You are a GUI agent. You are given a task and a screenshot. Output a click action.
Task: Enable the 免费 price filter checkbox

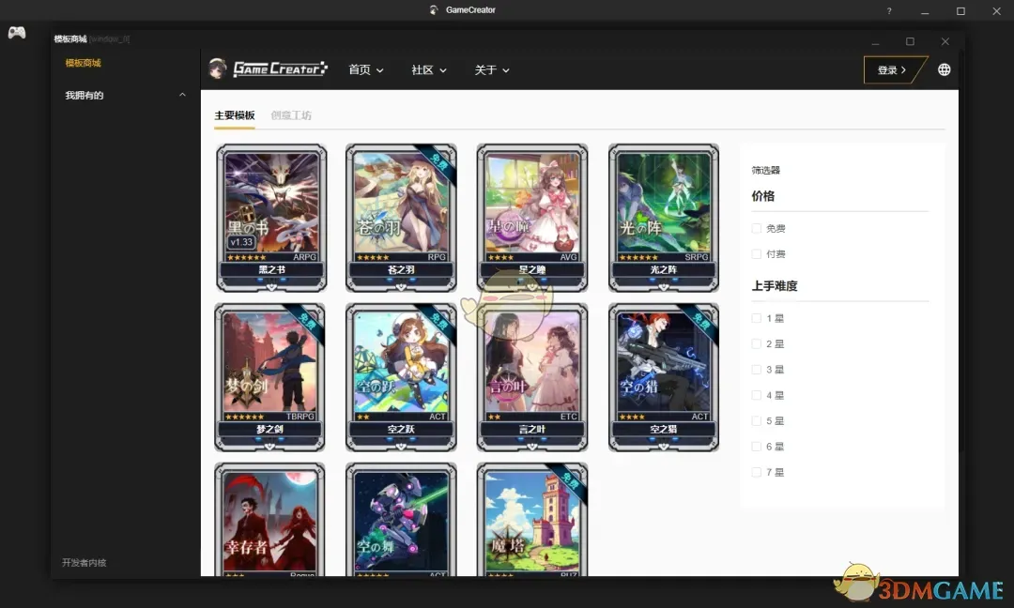[x=757, y=227]
